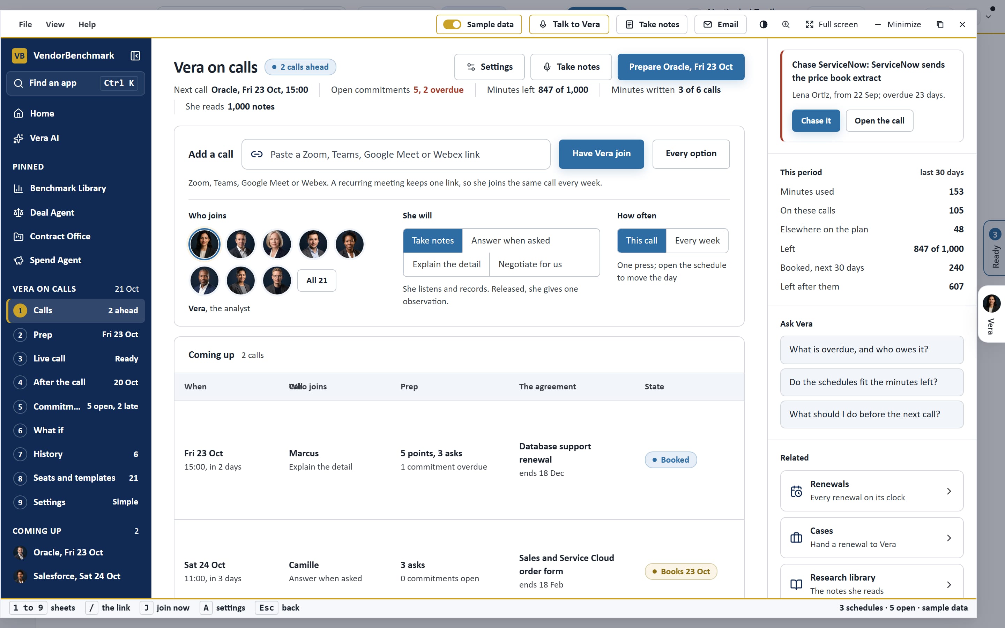Open the View menu
Screen dimensions: 1005x628
point(55,24)
